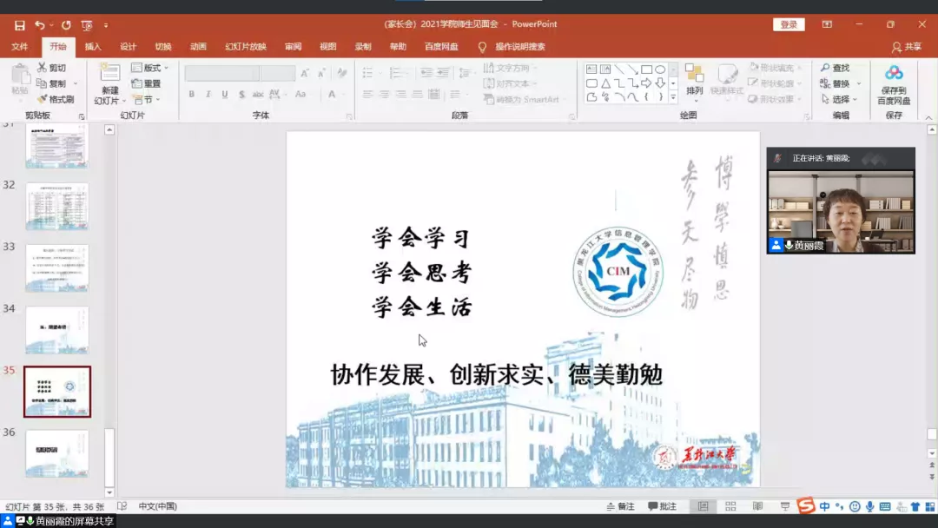Click the decrease indent level icon
Screen dimensions: 938x528
pyautogui.click(x=426, y=73)
